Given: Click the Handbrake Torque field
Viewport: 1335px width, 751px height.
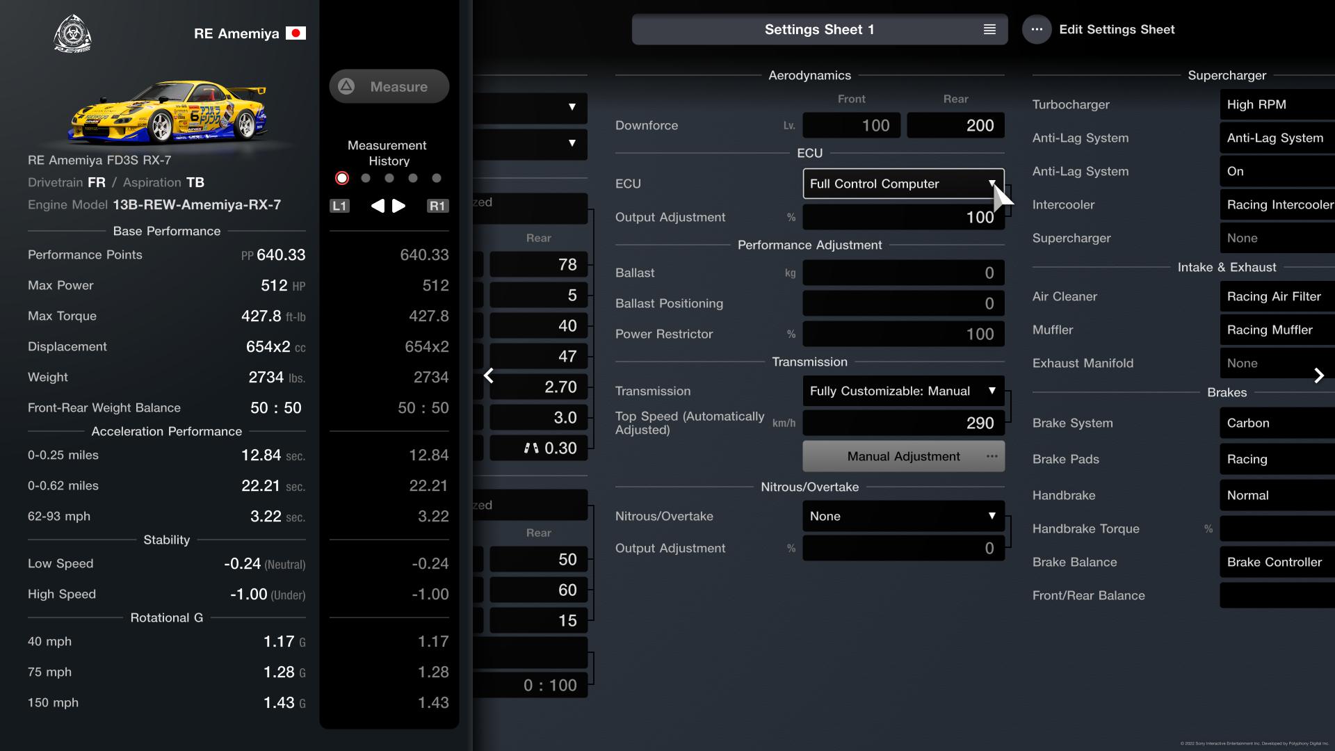Looking at the screenshot, I should [x=1277, y=528].
